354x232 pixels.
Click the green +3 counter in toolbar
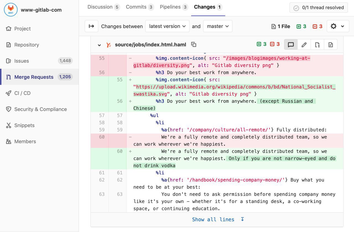301,27
